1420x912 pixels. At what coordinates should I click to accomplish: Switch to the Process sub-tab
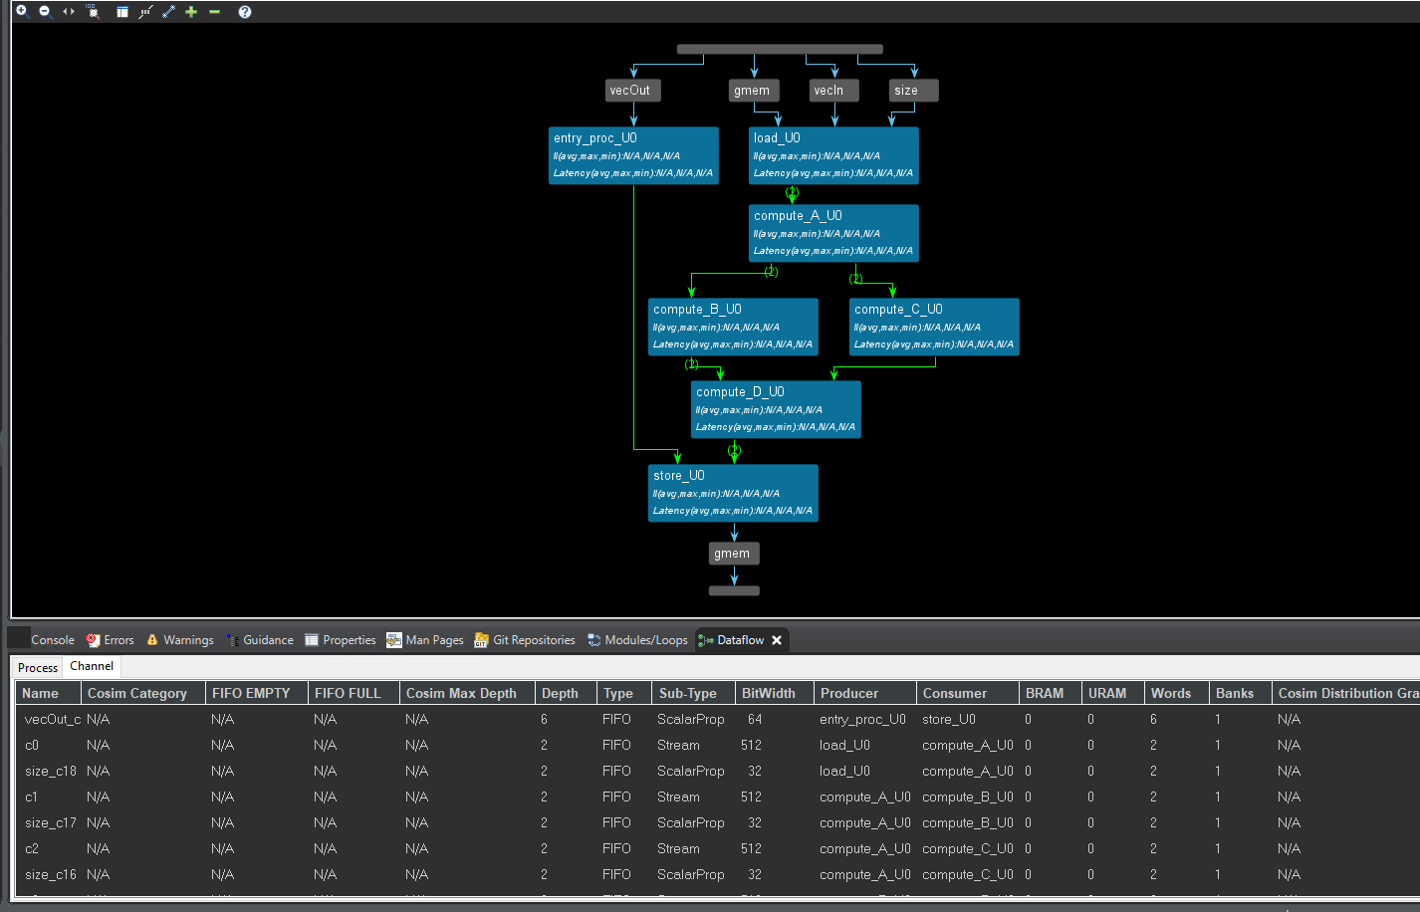pos(38,668)
